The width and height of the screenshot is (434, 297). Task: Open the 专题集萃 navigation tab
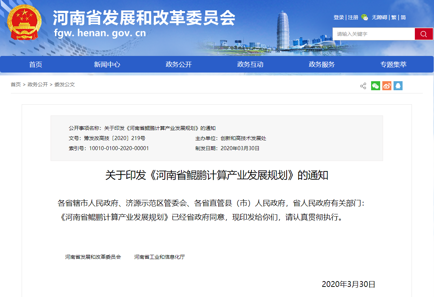click(x=393, y=65)
